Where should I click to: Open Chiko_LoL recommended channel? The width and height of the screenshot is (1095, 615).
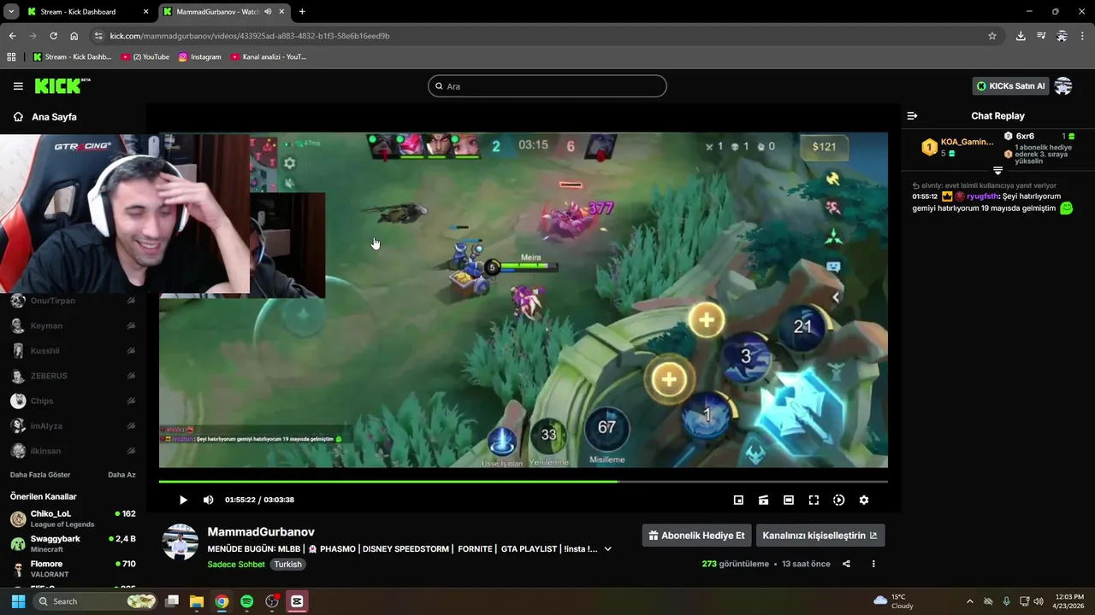coord(73,518)
